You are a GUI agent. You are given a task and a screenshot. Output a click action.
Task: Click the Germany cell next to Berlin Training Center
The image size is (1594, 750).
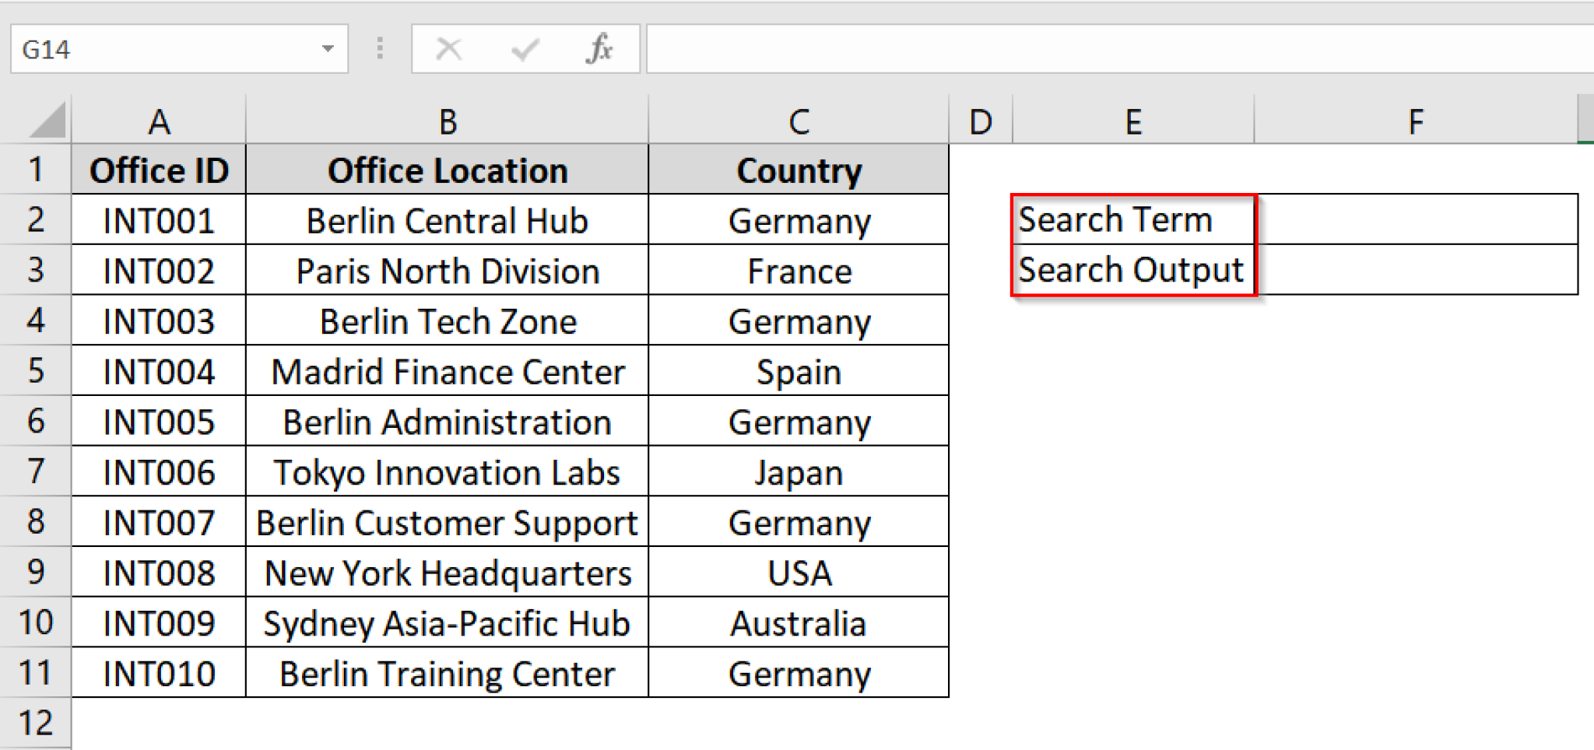[798, 673]
